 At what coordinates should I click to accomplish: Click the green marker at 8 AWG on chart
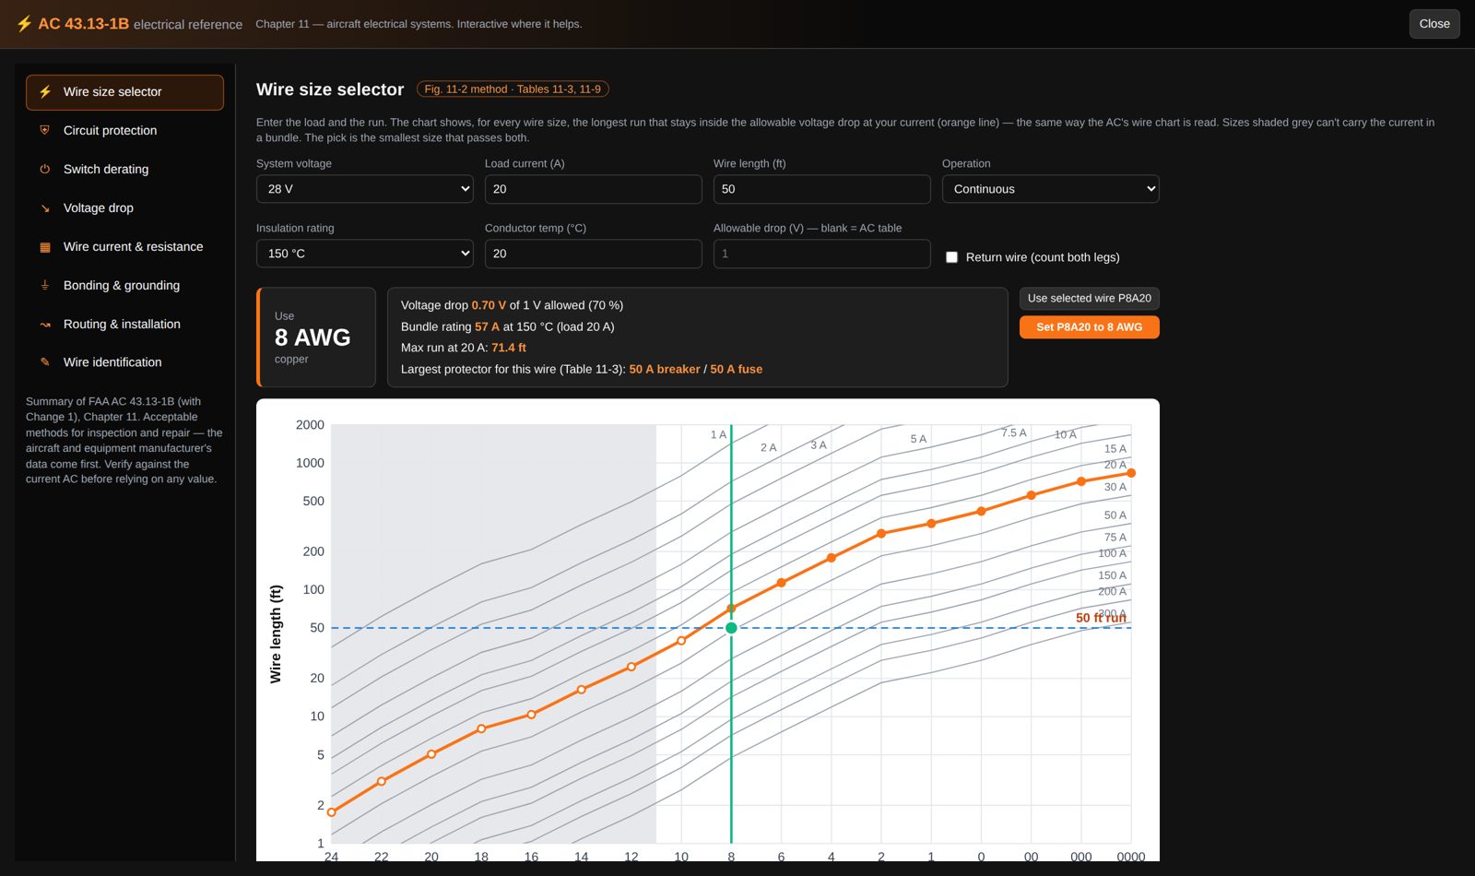tap(731, 628)
